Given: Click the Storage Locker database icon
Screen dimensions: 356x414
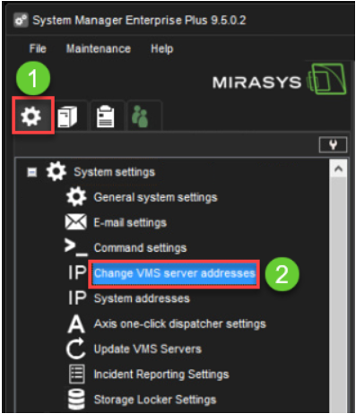Looking at the screenshot, I should pyautogui.click(x=76, y=399).
